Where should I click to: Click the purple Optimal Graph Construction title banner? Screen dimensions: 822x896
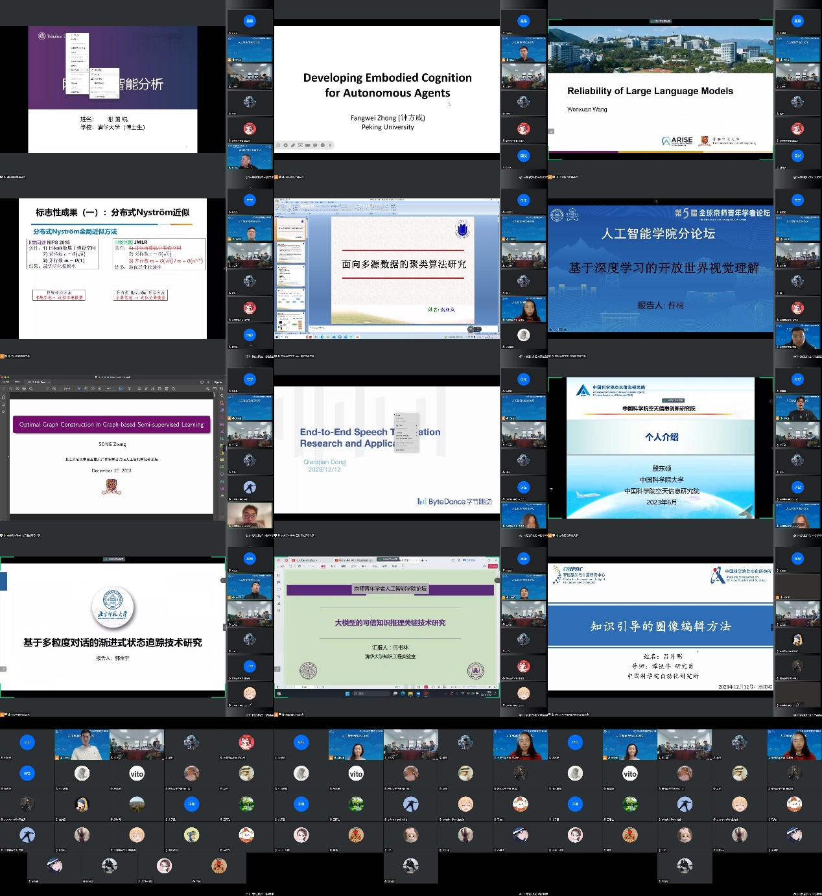tap(112, 425)
